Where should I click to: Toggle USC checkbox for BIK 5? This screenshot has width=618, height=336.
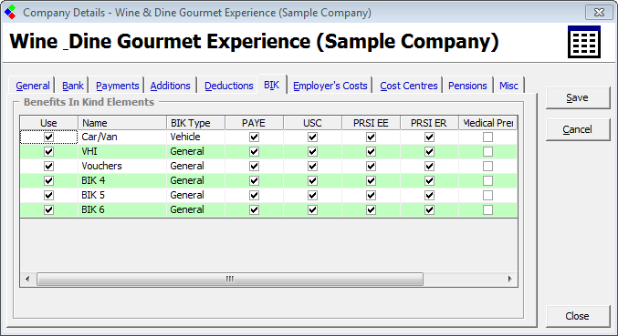312,195
